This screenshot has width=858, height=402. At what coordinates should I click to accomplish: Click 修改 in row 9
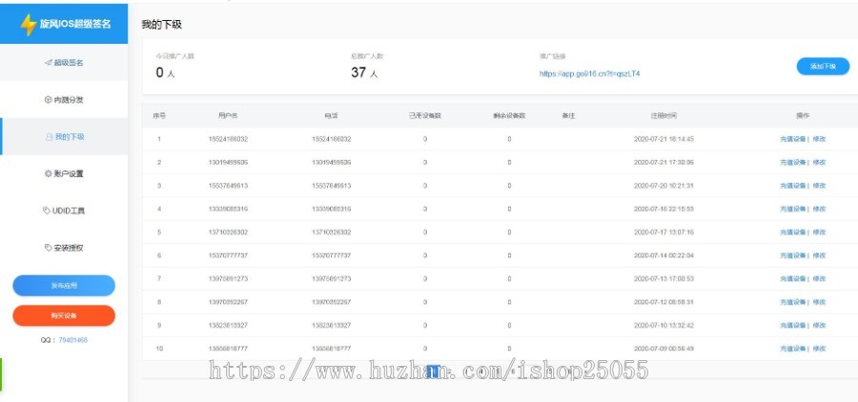click(x=819, y=326)
